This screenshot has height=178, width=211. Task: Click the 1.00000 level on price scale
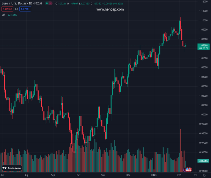click(x=204, y=115)
